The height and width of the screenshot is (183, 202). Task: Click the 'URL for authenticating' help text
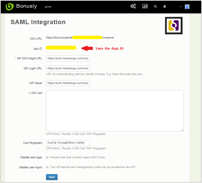pos(95,74)
